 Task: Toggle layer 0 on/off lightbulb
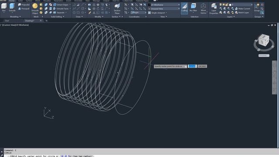(x=221, y=5)
